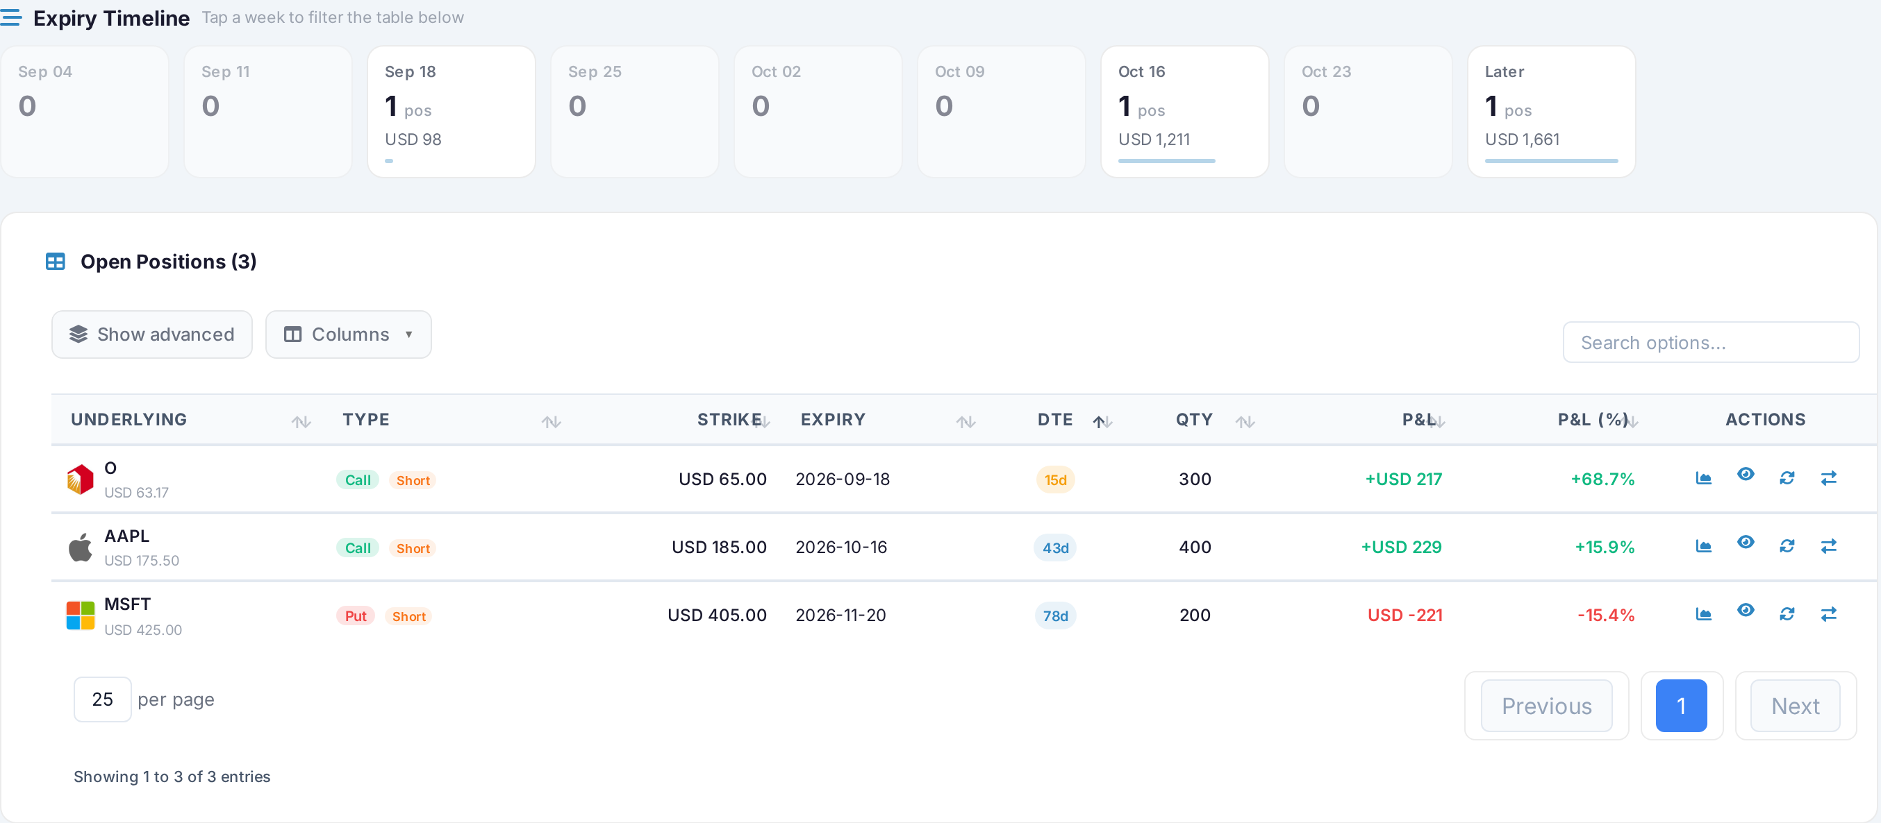The height and width of the screenshot is (823, 1881).
Task: Filter by the Later expiry card
Action: tap(1551, 112)
